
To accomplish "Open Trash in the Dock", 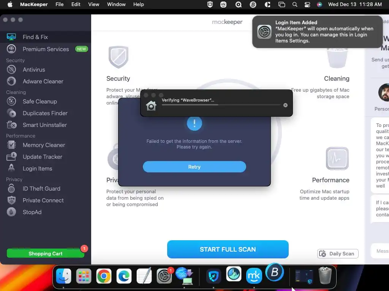I will coord(325,275).
